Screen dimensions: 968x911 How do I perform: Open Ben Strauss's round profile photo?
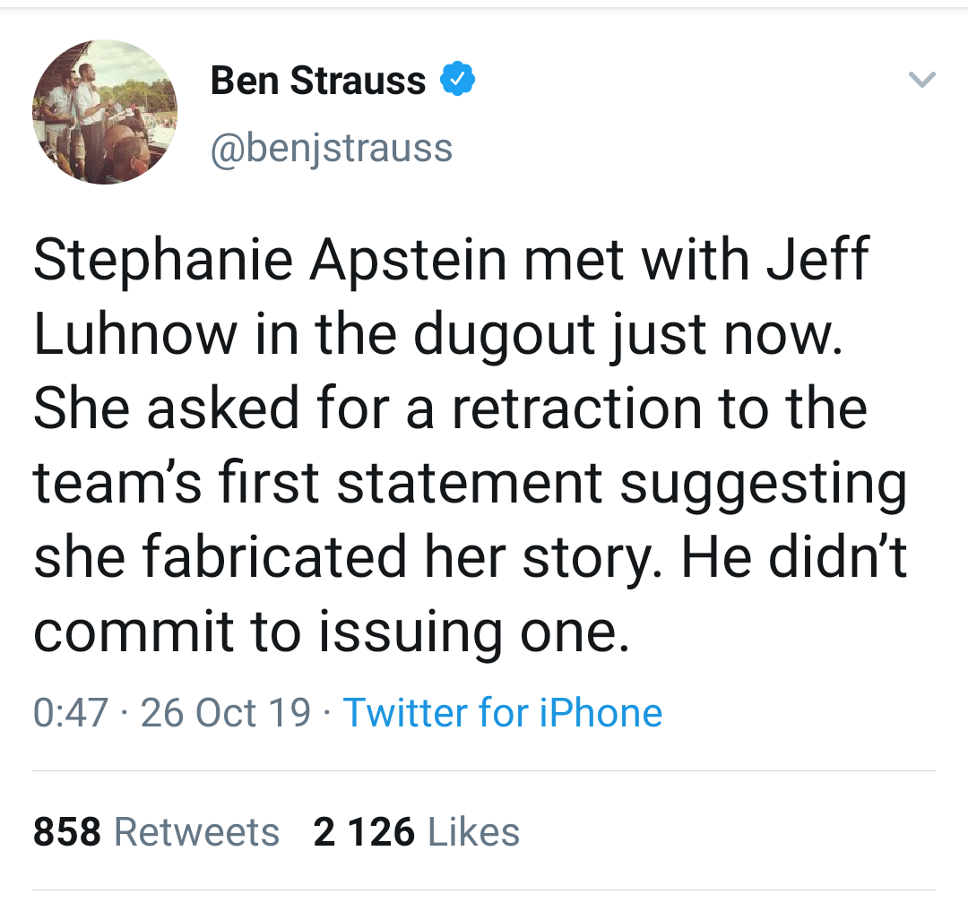[x=105, y=112]
